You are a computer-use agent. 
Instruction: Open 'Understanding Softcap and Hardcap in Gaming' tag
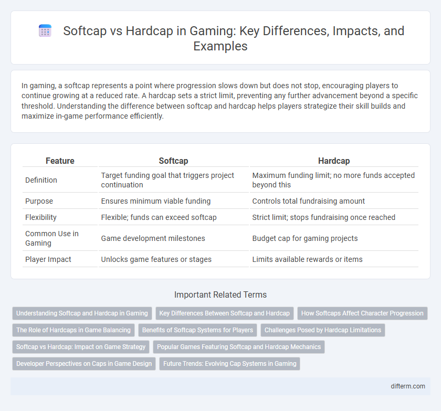click(x=82, y=313)
